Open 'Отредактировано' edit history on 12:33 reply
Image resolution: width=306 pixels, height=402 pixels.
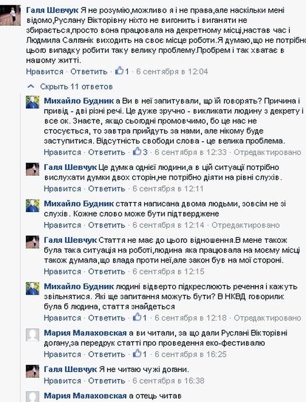point(268,152)
